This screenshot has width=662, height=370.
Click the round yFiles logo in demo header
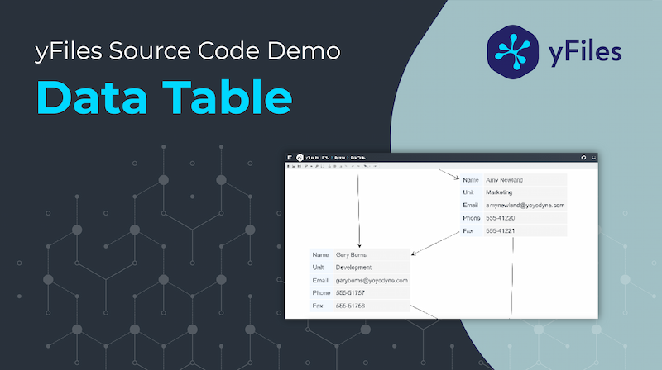[300, 157]
